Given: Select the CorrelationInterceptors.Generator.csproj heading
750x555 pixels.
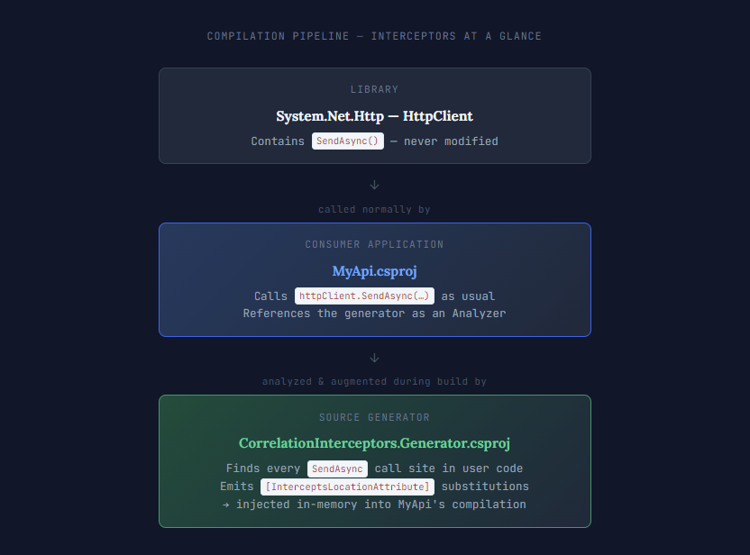Looking at the screenshot, I should click(374, 443).
